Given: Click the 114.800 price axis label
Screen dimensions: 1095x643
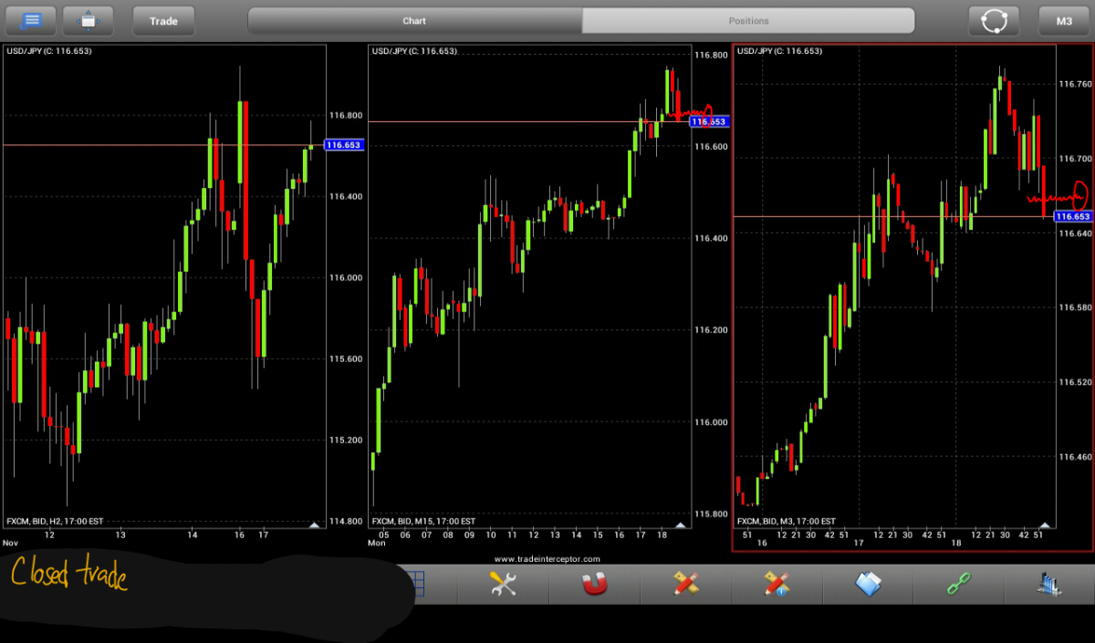Looking at the screenshot, I should [345, 522].
